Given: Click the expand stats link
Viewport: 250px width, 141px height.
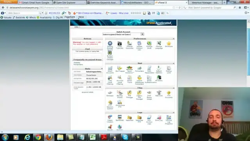Looking at the screenshot, I should pyautogui.click(x=87, y=92).
